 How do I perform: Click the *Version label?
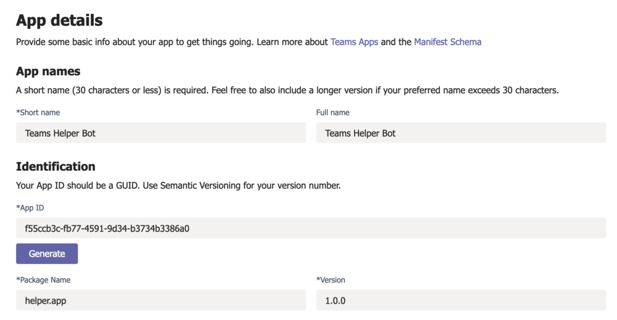tap(331, 280)
